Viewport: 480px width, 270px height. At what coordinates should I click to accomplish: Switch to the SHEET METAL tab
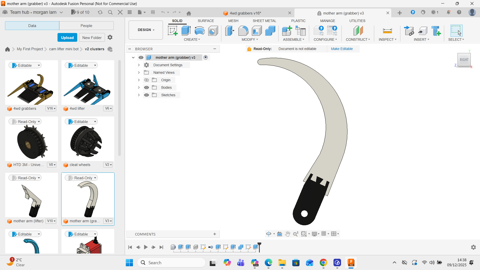pos(264,21)
